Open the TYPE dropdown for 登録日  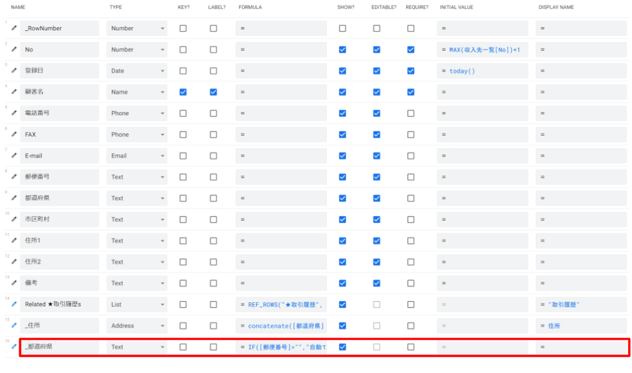point(137,71)
